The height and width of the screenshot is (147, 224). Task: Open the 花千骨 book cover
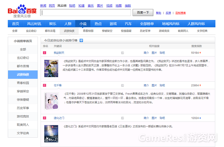click(52, 101)
